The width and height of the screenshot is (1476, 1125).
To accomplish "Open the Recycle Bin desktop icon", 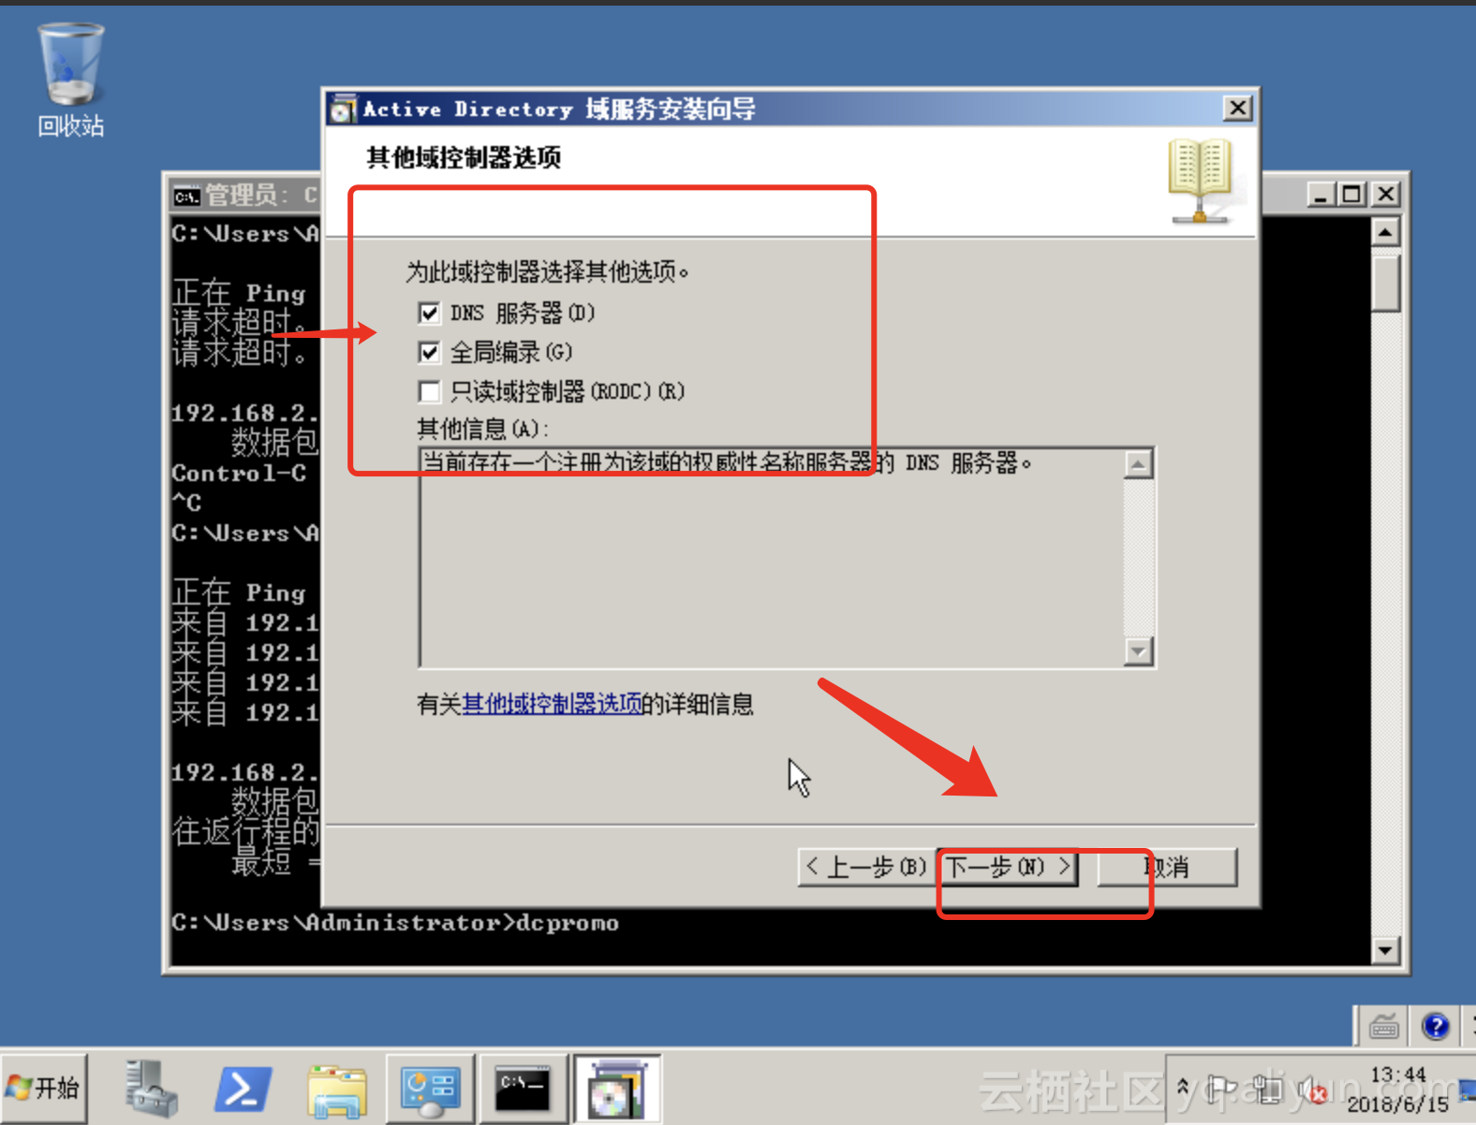I will pos(70,80).
